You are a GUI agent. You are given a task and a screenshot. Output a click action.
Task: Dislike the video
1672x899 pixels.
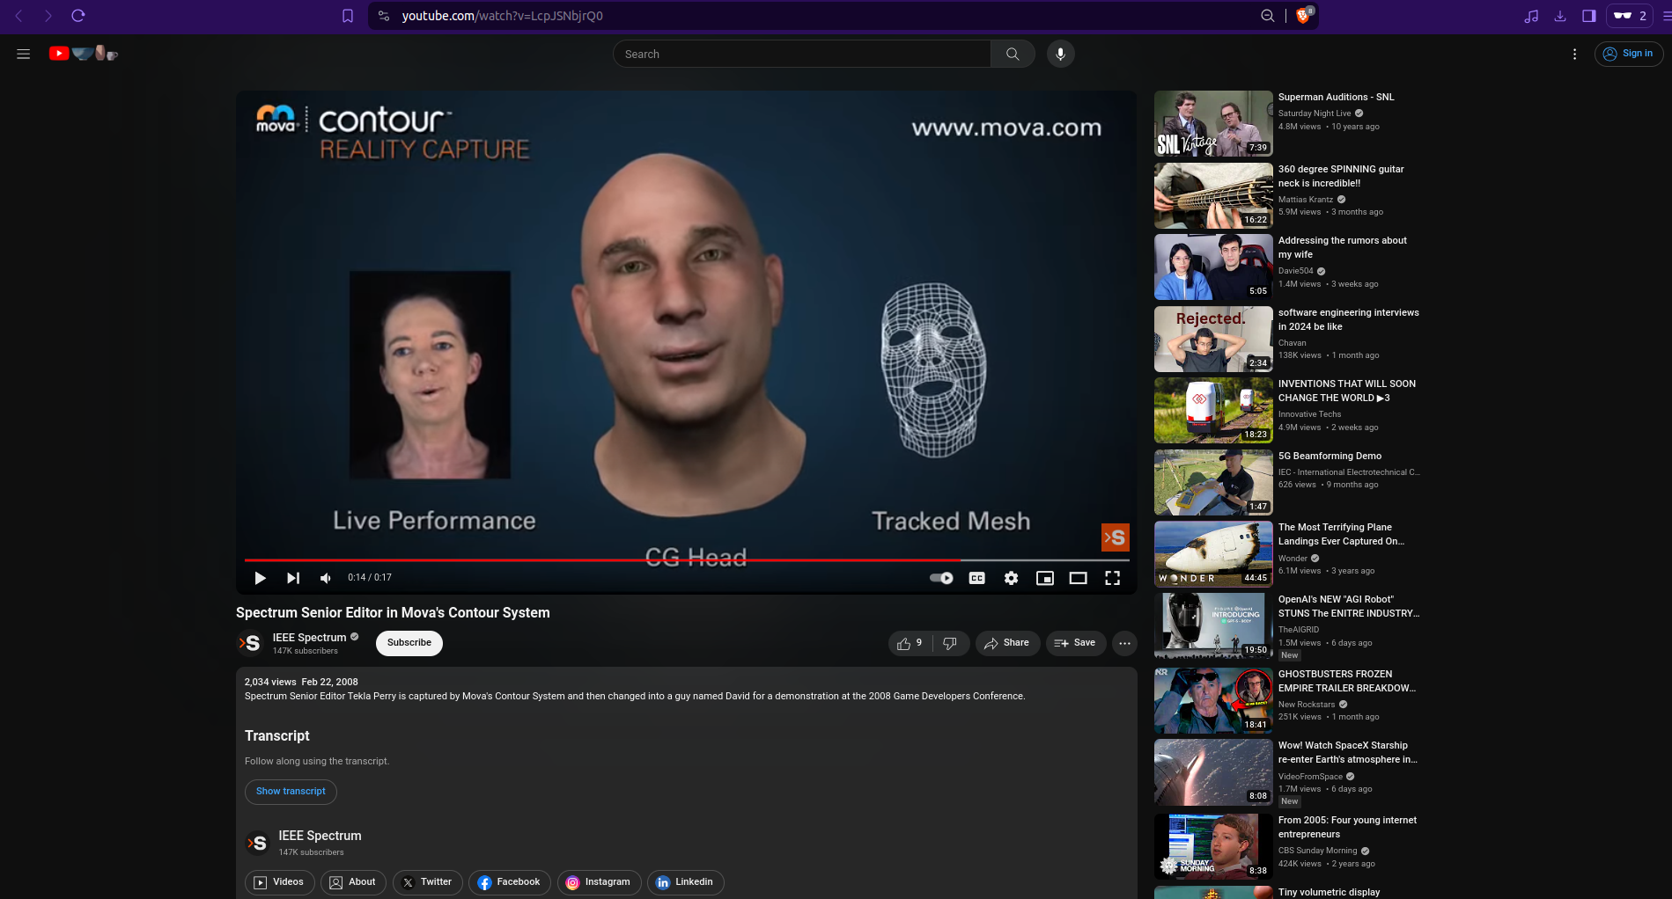(x=950, y=643)
